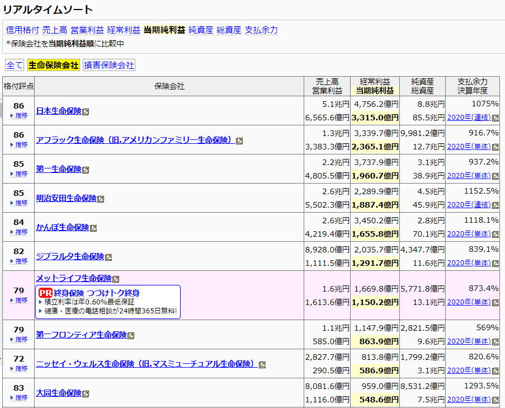Open external link icon beside ニッセイ・ウェルス生命保険

[x=262, y=365]
